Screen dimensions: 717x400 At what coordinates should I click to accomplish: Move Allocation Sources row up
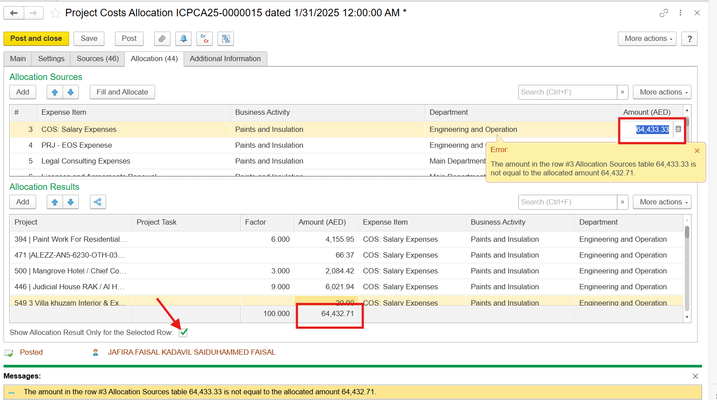click(55, 92)
